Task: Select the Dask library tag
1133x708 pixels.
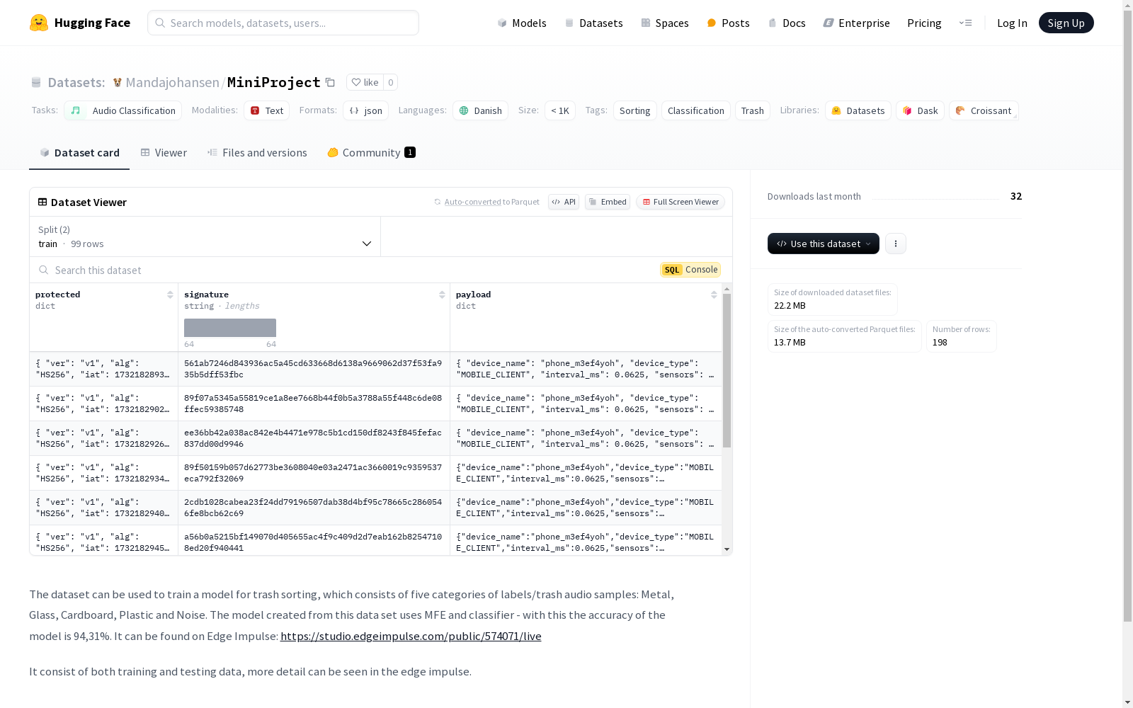Action: tap(920, 110)
